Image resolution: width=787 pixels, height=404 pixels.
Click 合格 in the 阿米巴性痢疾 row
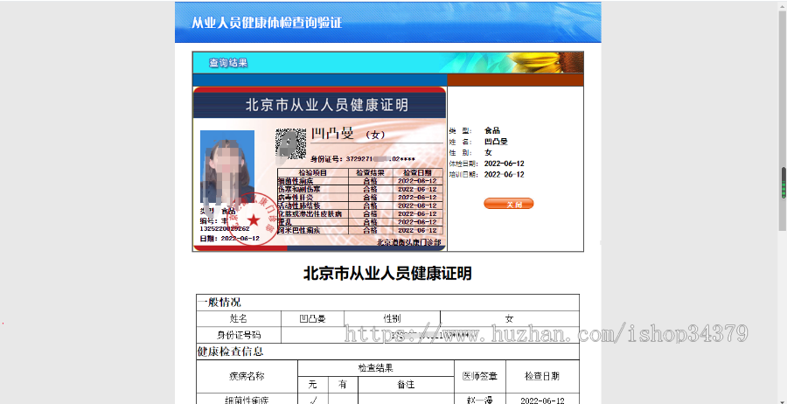coord(371,230)
